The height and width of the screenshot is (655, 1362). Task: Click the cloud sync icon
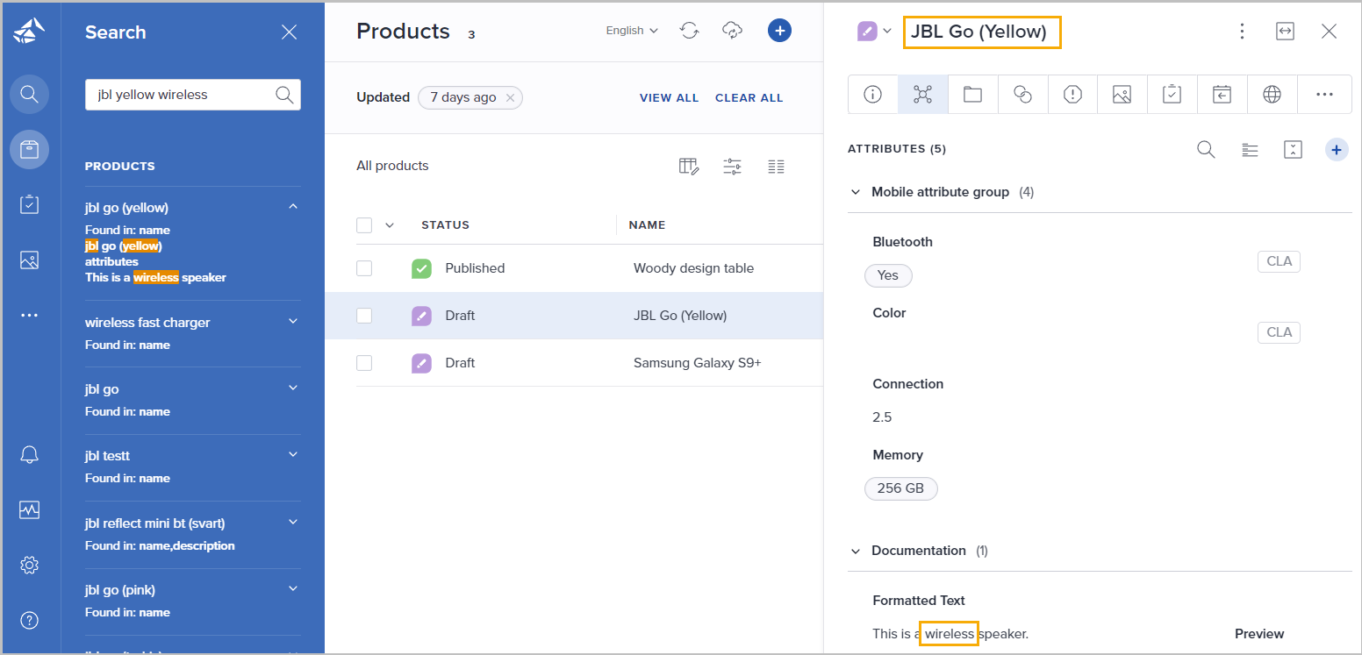(732, 31)
